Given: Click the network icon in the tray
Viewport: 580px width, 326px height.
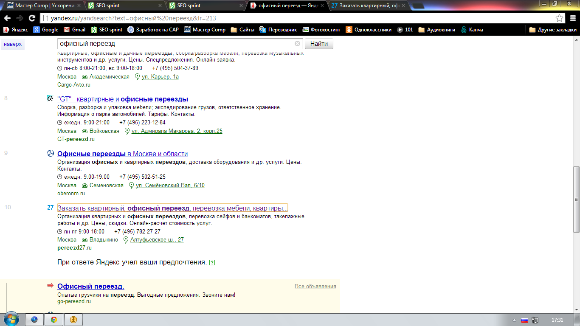Looking at the screenshot, I should [535, 320].
